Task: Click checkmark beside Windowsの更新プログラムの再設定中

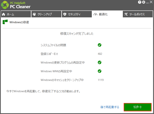Action: point(99,62)
